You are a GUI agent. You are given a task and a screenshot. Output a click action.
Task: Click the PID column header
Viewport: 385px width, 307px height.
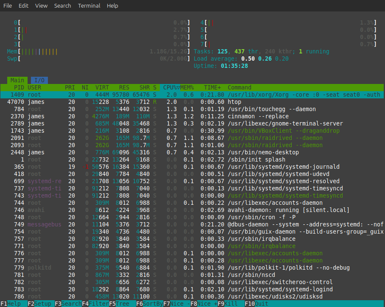19,87
